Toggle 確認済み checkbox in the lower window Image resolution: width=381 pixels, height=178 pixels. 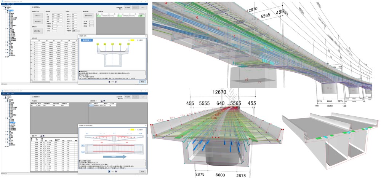pos(33,97)
